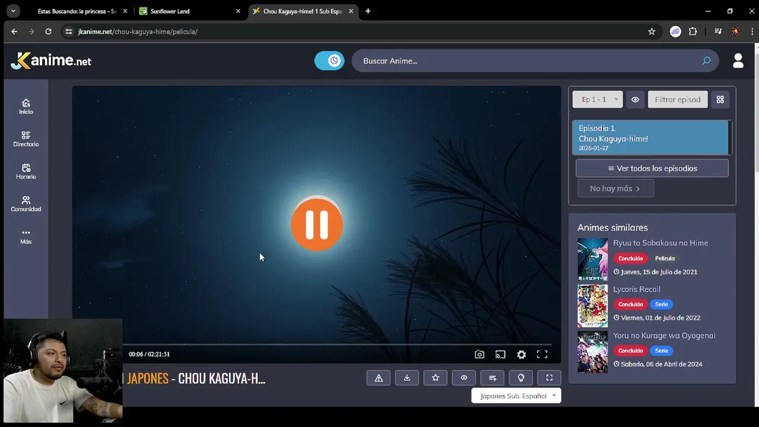
Task: Open Yoru no Kurage wa Oyogenai link
Action: click(x=664, y=336)
